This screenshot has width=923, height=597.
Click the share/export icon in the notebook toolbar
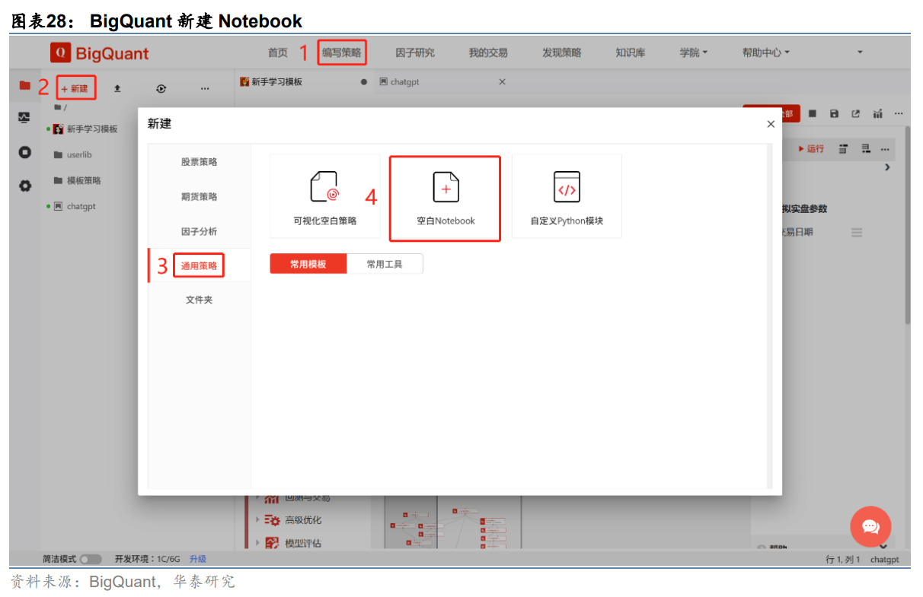point(855,113)
